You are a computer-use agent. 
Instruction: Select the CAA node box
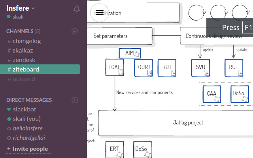click(x=212, y=94)
